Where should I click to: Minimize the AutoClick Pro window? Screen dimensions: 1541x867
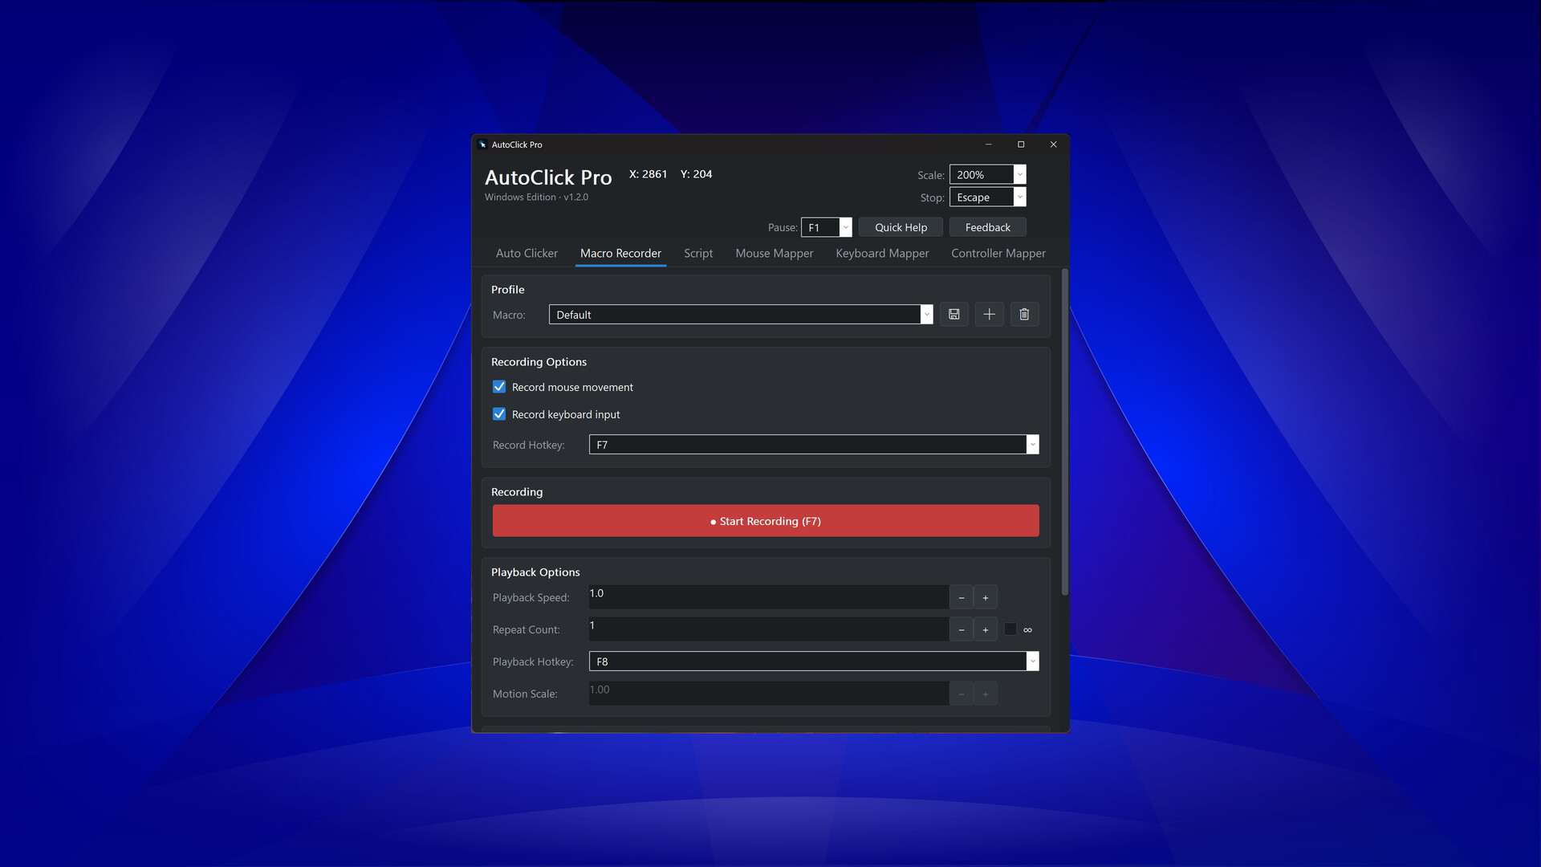[988, 144]
